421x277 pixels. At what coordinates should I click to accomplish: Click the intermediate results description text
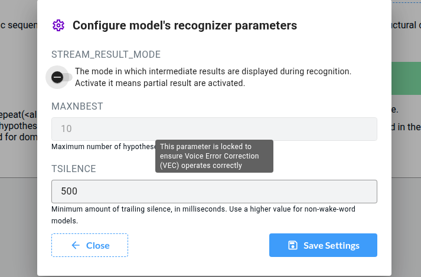(213, 77)
